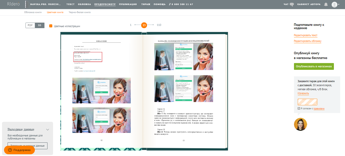Click page slider handle showing 13
Viewport: 345px width, 156px height.
[x=144, y=25]
